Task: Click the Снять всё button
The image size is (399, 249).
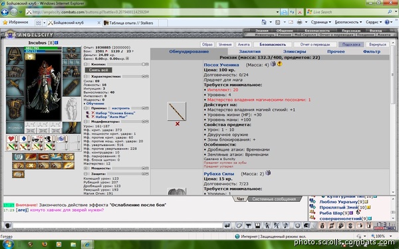Action: (98, 70)
